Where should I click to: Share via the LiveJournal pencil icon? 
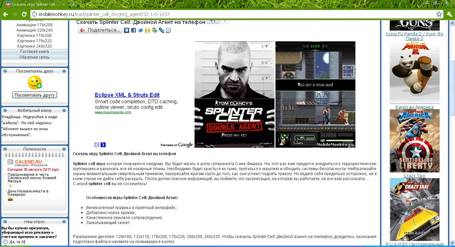161,30
